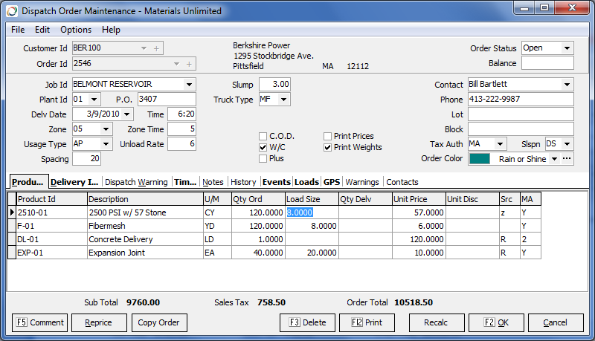Image resolution: width=595 pixels, height=341 pixels.
Task: Click the plus icon beside Customer Id
Action: point(156,48)
